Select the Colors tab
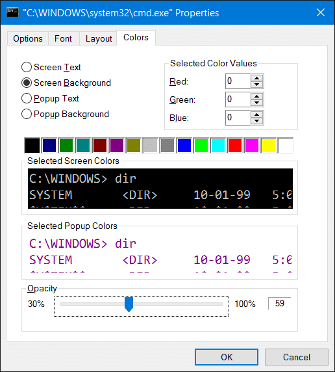This screenshot has height=372, width=335. tap(136, 38)
